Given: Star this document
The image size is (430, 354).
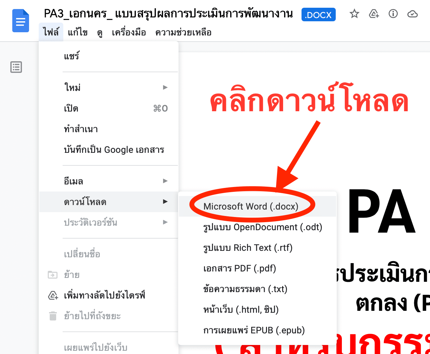Looking at the screenshot, I should 354,14.
